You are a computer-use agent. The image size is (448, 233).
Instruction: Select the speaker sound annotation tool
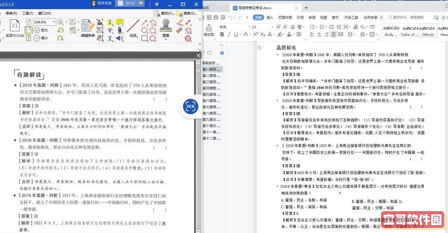coord(120,38)
